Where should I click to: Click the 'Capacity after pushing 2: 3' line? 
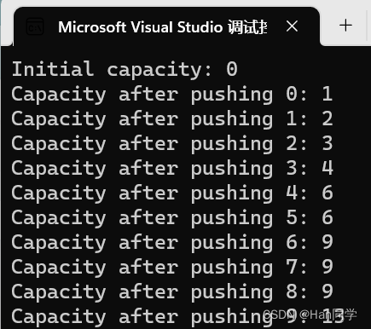click(172, 144)
